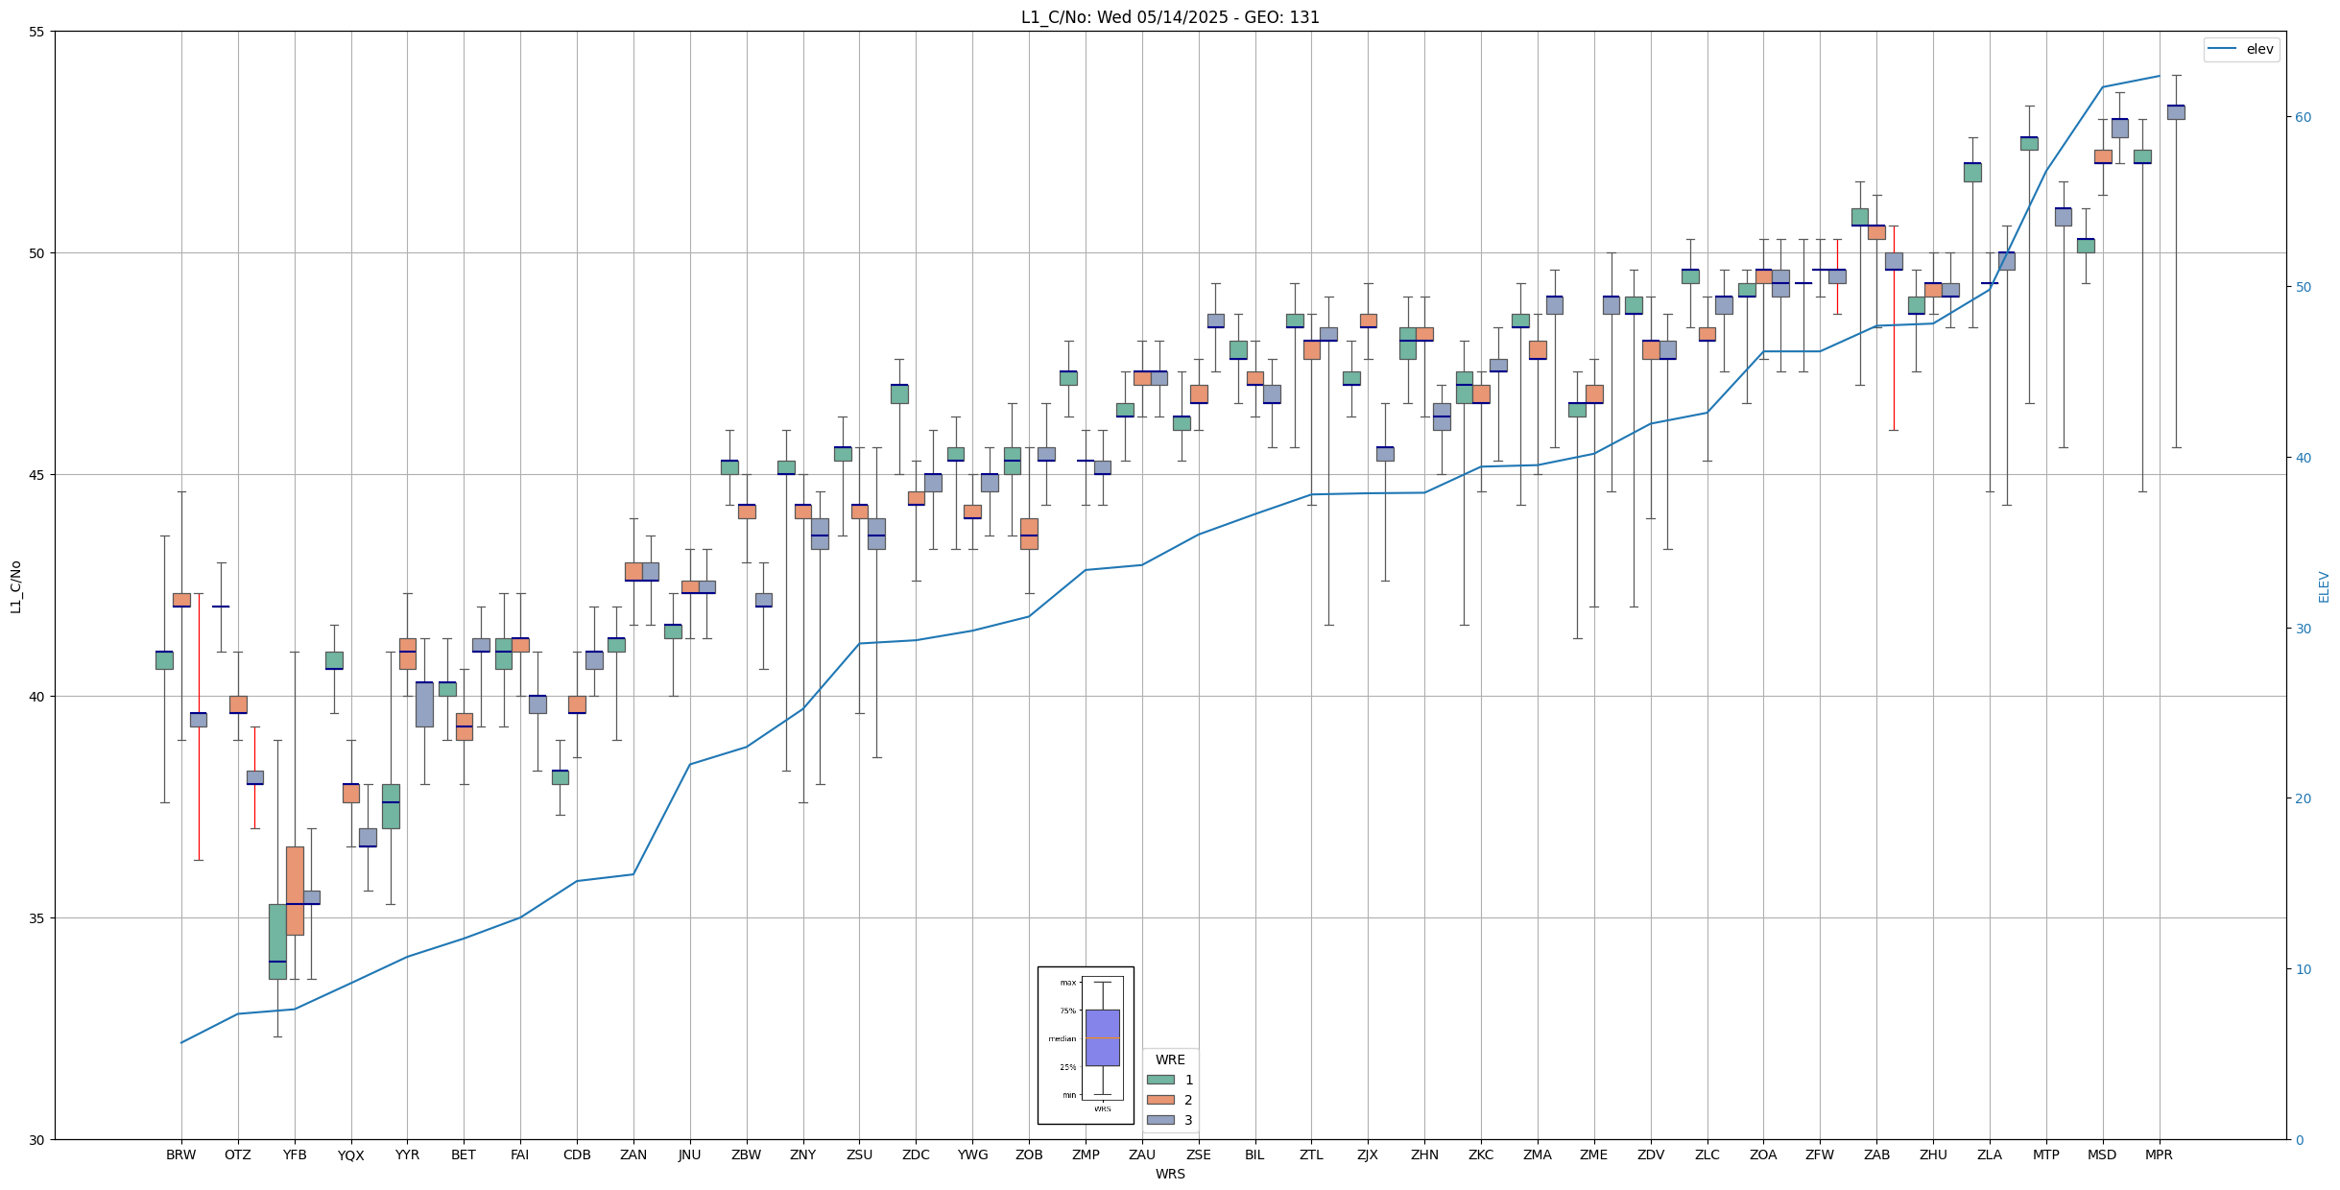Viewport: 2340px width, 1190px height.
Task: Click the 30 tick on the left axis
Action: click(x=37, y=1139)
